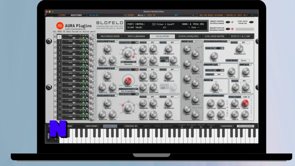Click the MIDI Learn button
The height and width of the screenshot is (166, 295).
click(x=91, y=126)
